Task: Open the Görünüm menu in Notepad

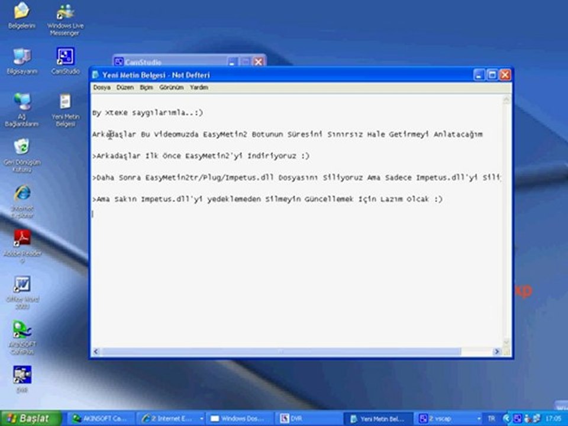Action: [x=172, y=88]
